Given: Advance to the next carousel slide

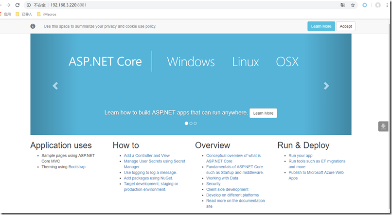Looking at the screenshot, I should (326, 86).
